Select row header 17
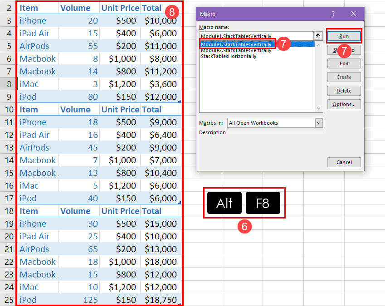The width and height of the screenshot is (385, 306). coord(8,198)
